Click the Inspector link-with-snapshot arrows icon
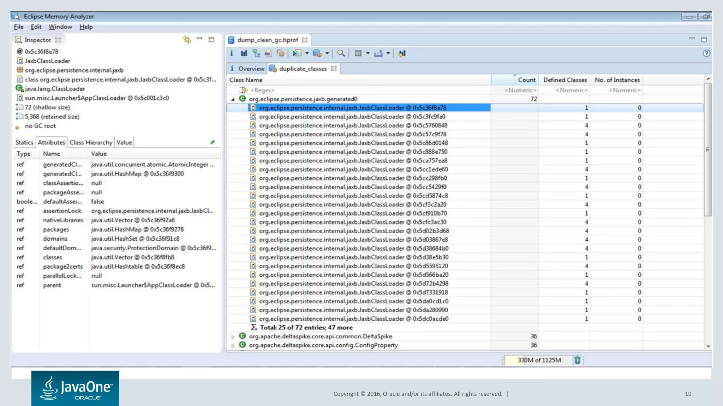723x406 pixels. [x=187, y=39]
